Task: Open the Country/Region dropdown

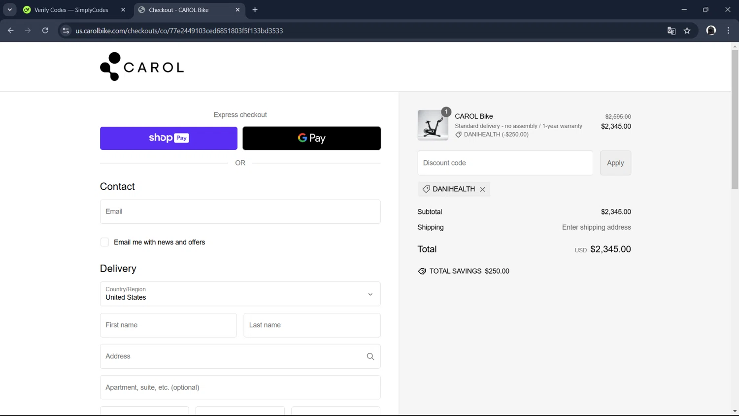Action: [x=240, y=294]
